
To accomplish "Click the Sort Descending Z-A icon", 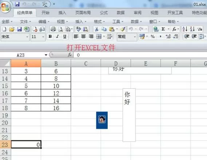I will 192,29.
